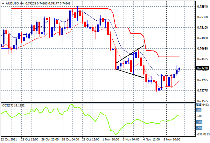This screenshot has height=143, width=210.
Task: Click the CCI 0.00 level label
Action: pos(199,116)
